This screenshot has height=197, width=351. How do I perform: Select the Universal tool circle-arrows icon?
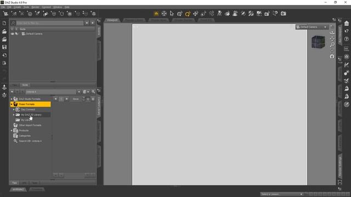click(x=164, y=14)
